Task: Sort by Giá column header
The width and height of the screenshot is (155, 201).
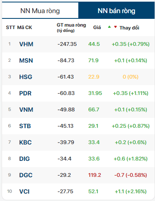Action: point(97,27)
